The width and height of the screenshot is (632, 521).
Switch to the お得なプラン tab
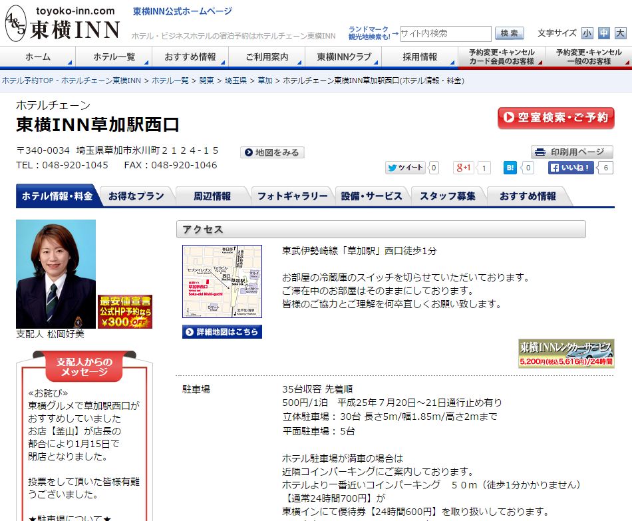pos(136,196)
